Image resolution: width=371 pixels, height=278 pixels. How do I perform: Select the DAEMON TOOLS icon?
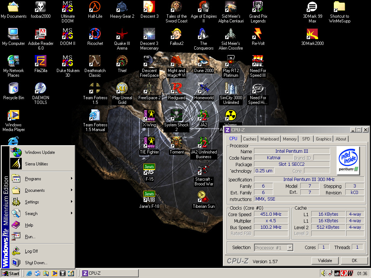coord(41,89)
